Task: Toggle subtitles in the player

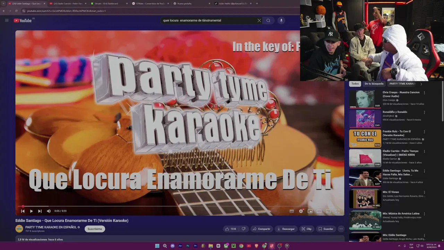Action: [292, 211]
